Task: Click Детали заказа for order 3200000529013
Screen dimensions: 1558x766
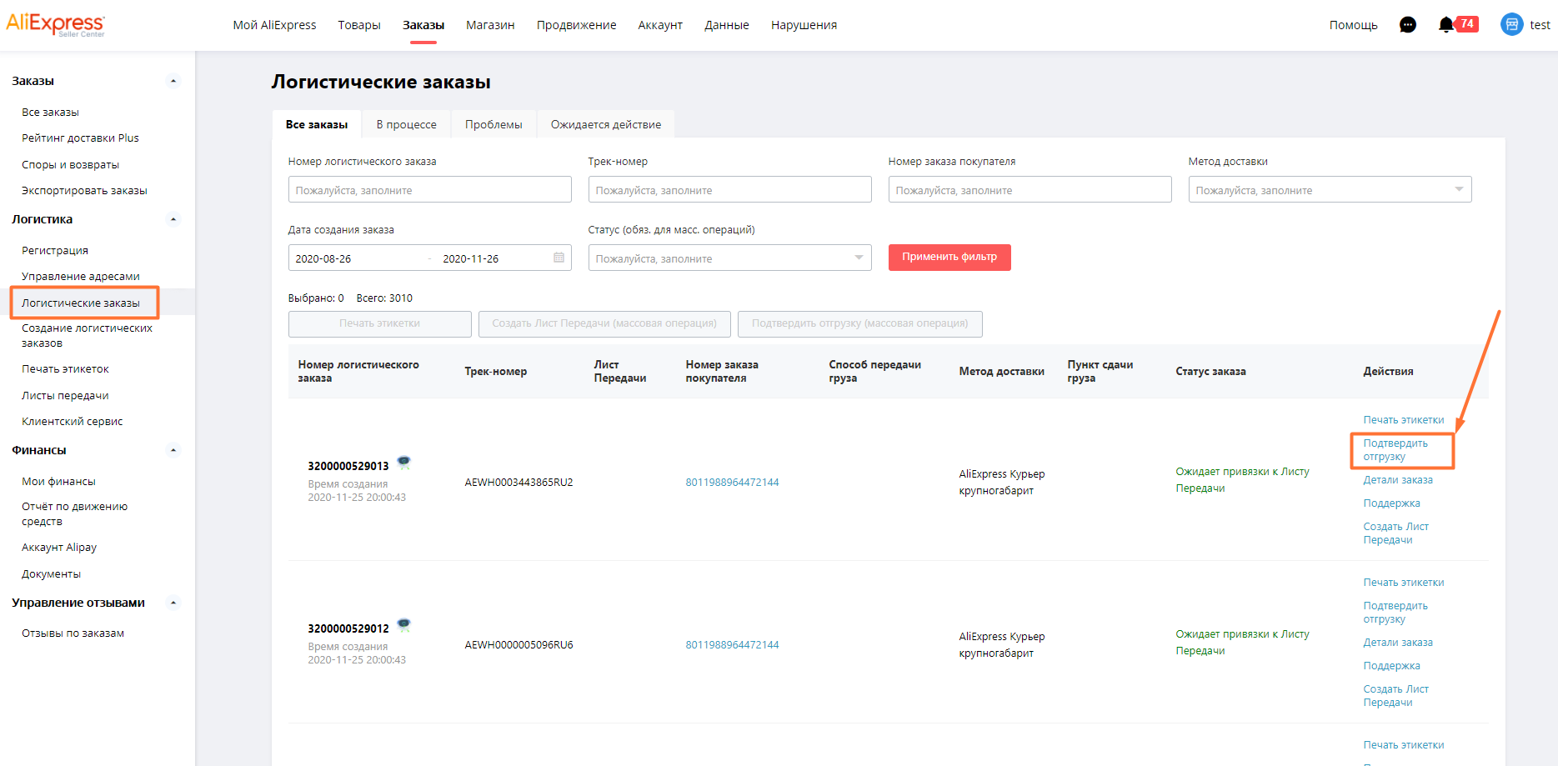Action: 1398,479
